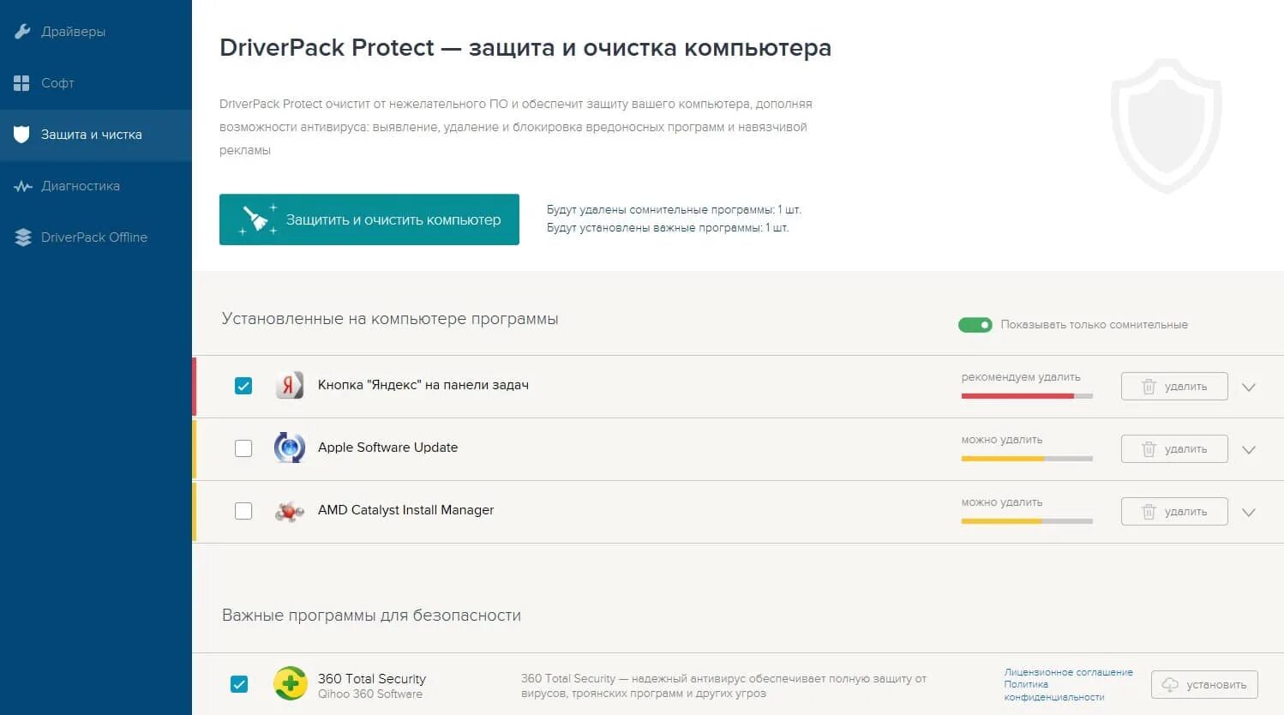Click trash icon in the Yandex row
The image size is (1284, 715).
(1149, 387)
